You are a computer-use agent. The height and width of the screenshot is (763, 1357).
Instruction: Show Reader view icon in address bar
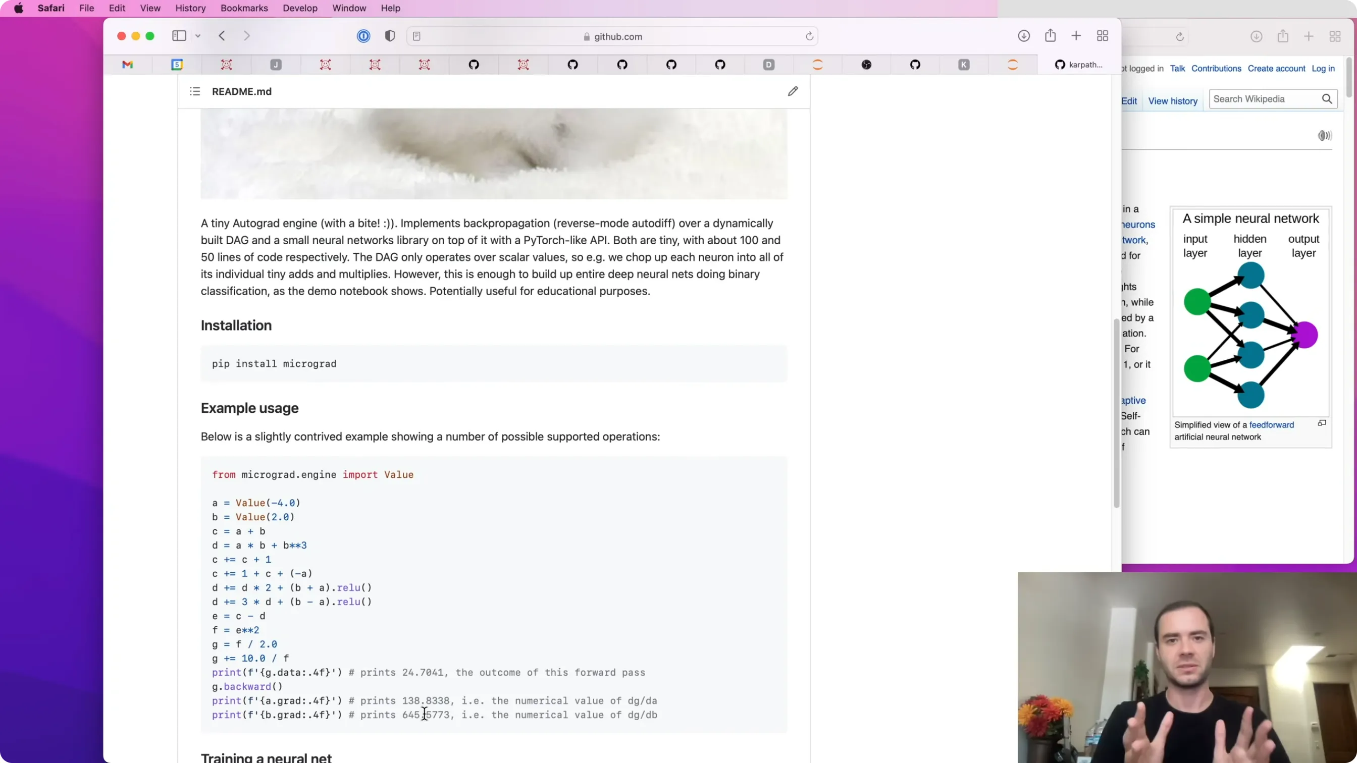click(x=416, y=36)
